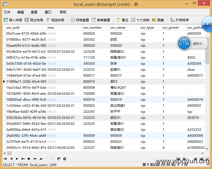The width and height of the screenshot is (212, 169).
Task: Open the 筛选向导 filter wizard
Action: (55, 20)
